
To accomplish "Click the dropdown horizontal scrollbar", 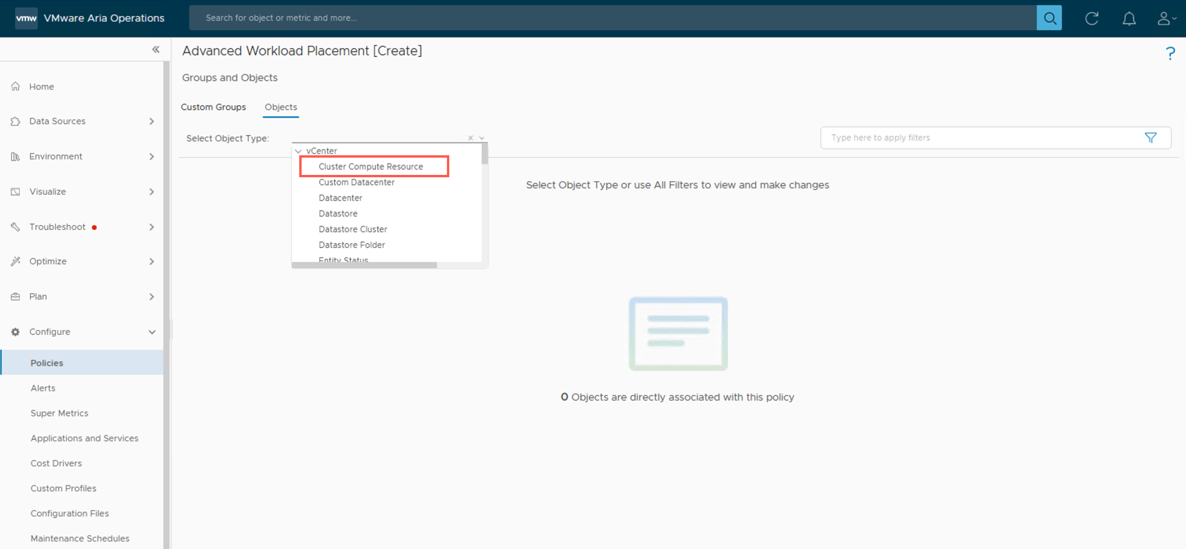I will pos(364,265).
